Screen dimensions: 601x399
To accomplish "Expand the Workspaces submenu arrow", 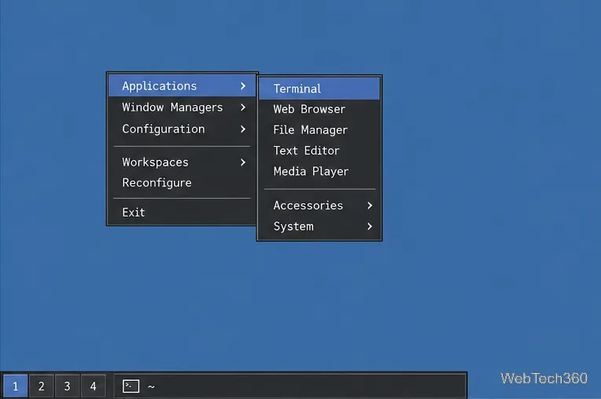I will 243,163.
